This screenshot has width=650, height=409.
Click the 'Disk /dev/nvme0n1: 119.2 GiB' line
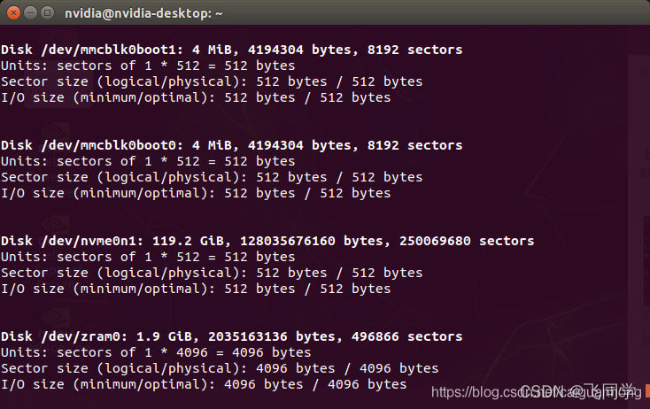tap(267, 241)
